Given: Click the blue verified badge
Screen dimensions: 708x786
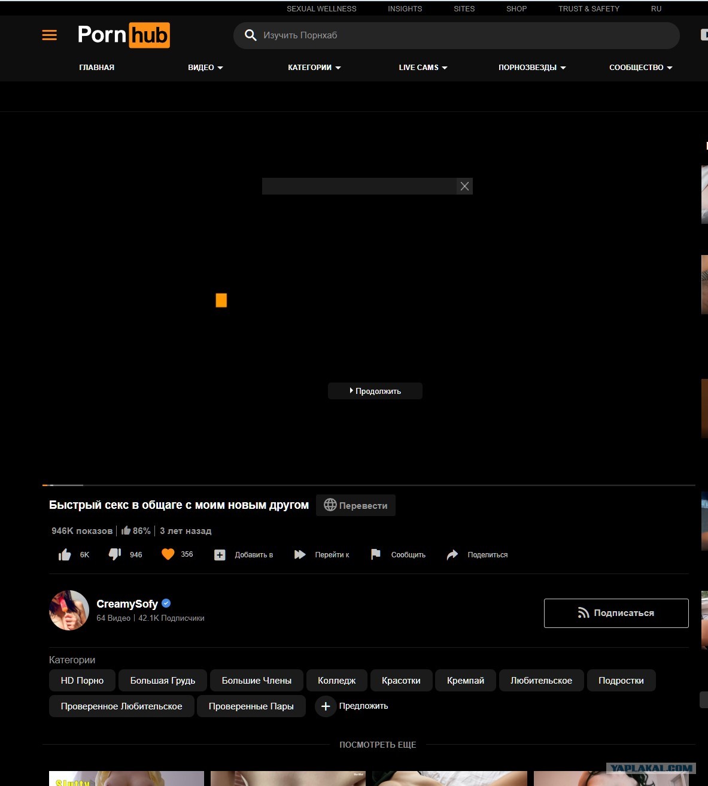Looking at the screenshot, I should click(x=166, y=603).
